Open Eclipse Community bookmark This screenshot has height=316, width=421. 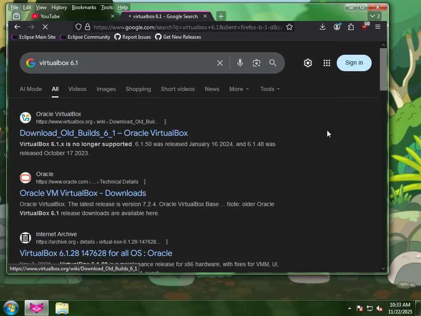[85, 37]
